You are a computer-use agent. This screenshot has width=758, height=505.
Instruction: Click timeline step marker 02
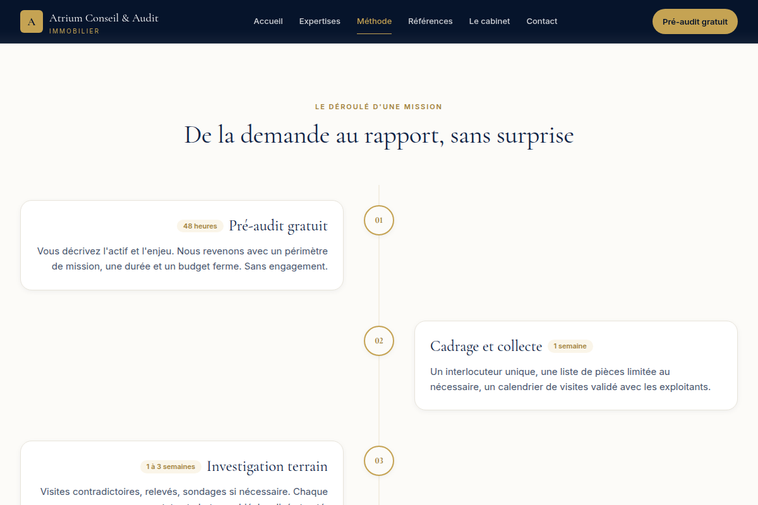tap(379, 341)
